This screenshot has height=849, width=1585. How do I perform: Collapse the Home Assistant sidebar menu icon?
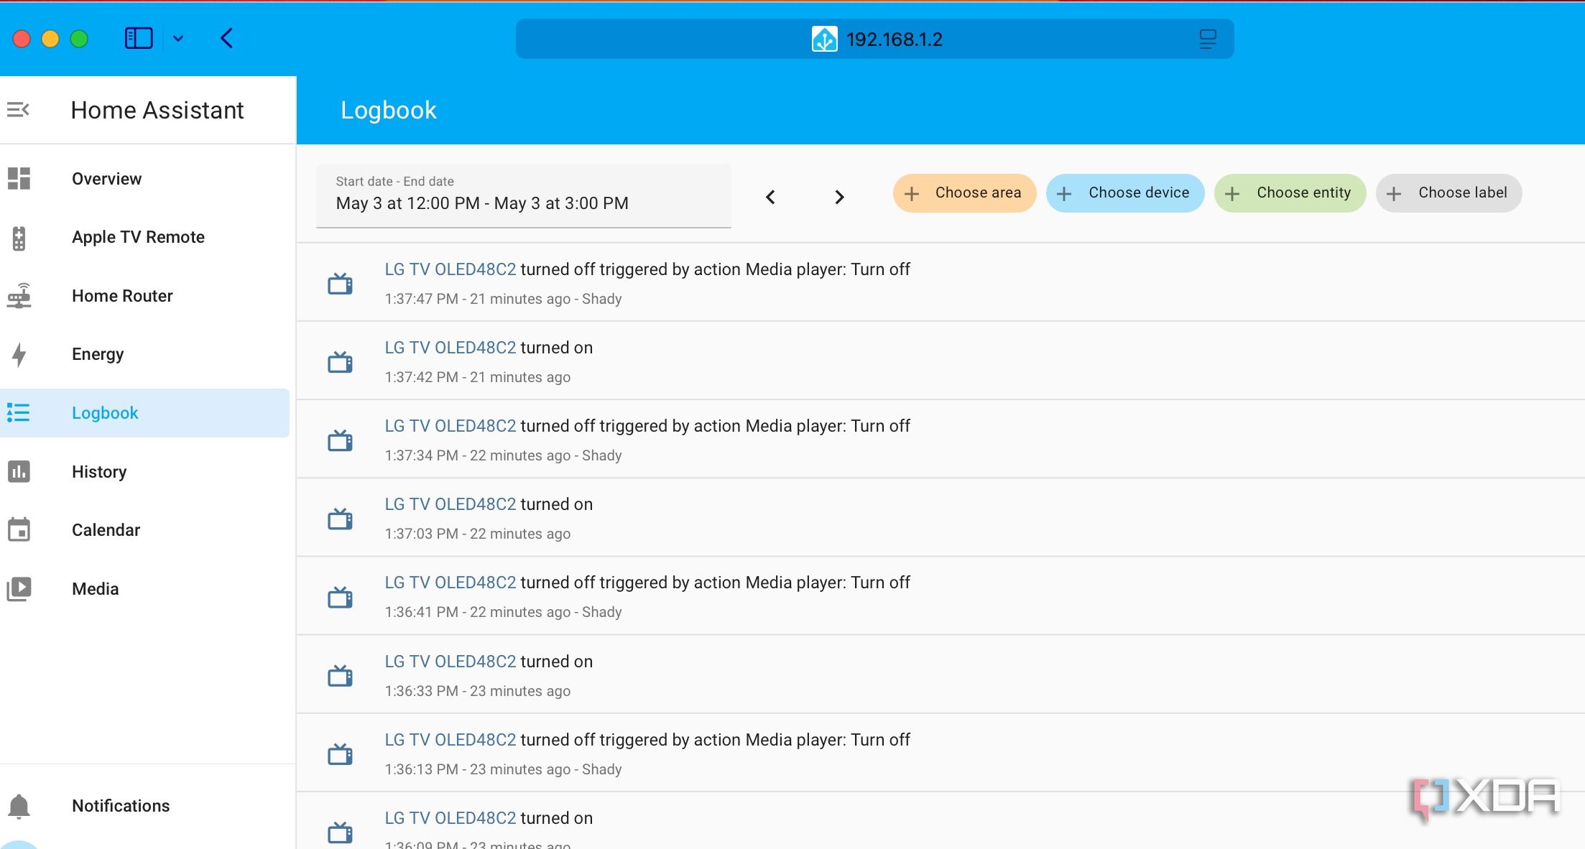pos(19,110)
